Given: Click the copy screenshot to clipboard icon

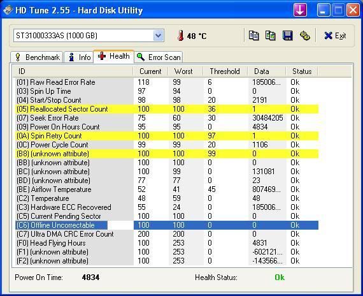Looking at the screenshot, I should [x=271, y=36].
